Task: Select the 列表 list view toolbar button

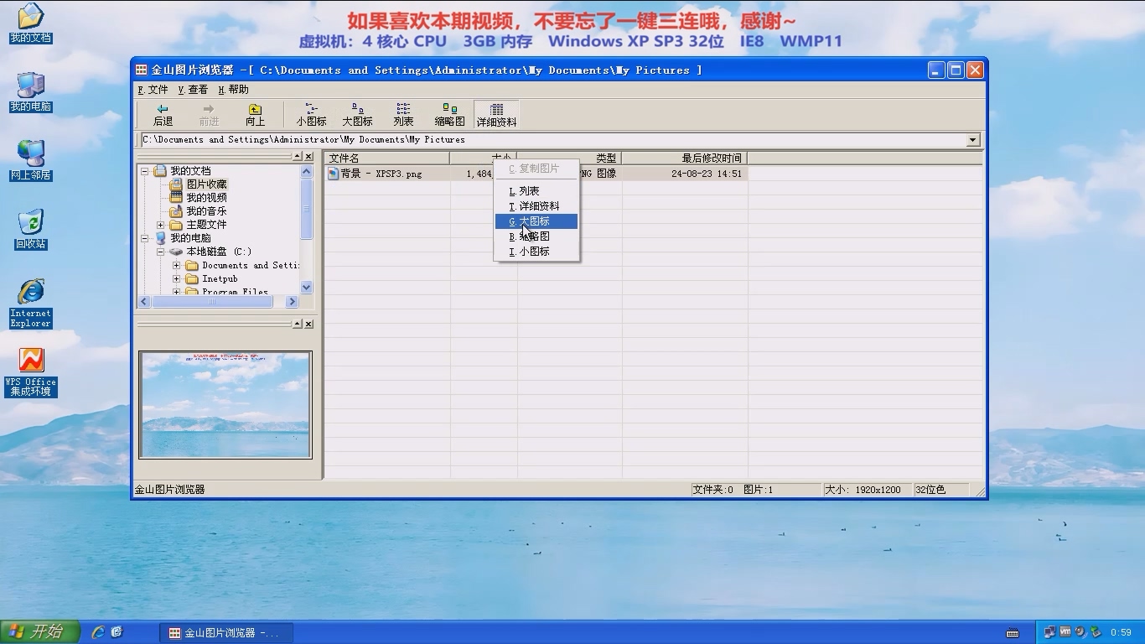Action: click(x=403, y=115)
